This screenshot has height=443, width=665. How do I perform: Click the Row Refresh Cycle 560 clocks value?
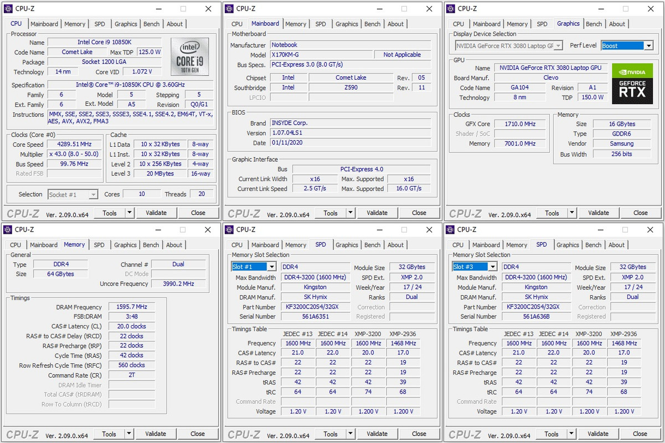pyautogui.click(x=132, y=365)
